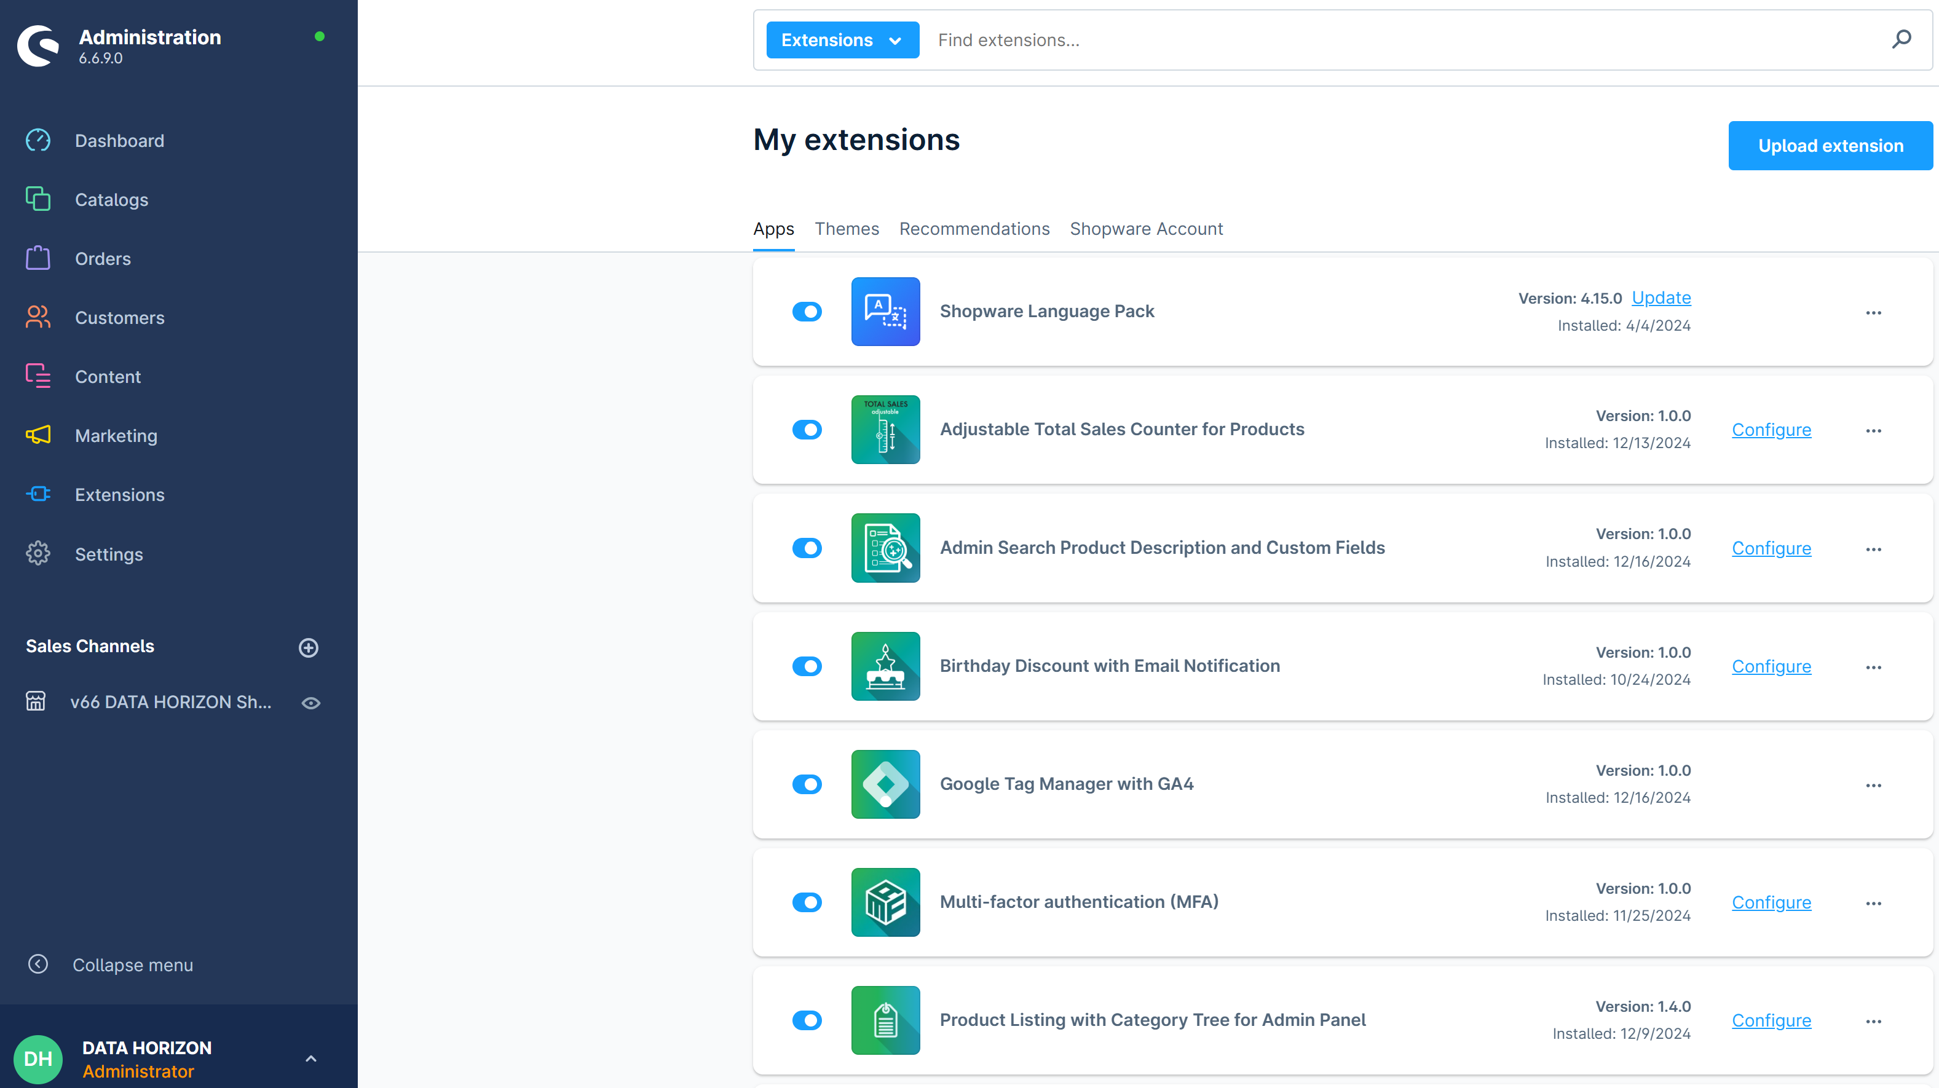This screenshot has width=1939, height=1088.
Task: Click the Sales Channels heading
Action: (x=90, y=646)
